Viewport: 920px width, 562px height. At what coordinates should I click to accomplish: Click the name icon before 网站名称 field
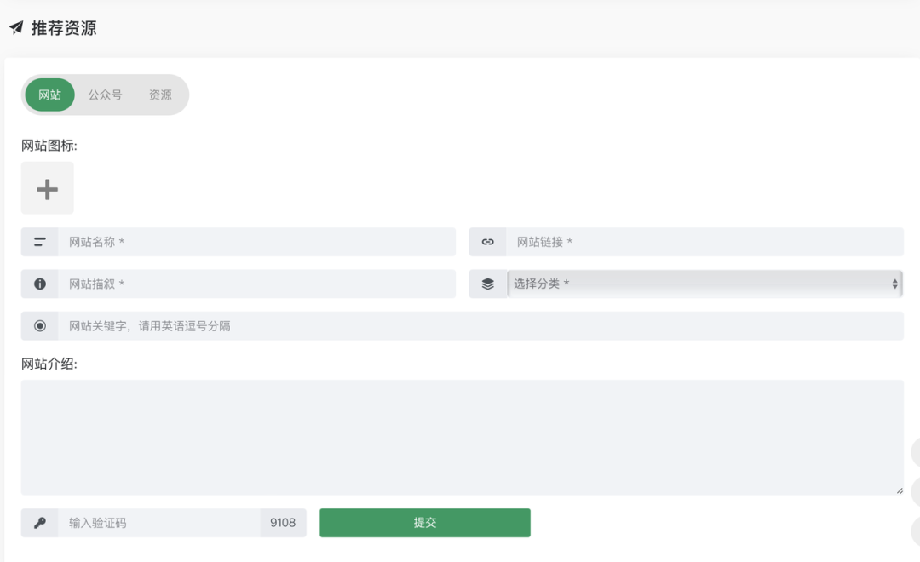[40, 242]
